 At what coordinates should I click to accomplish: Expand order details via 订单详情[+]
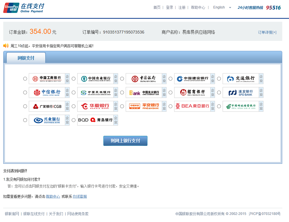(267, 32)
